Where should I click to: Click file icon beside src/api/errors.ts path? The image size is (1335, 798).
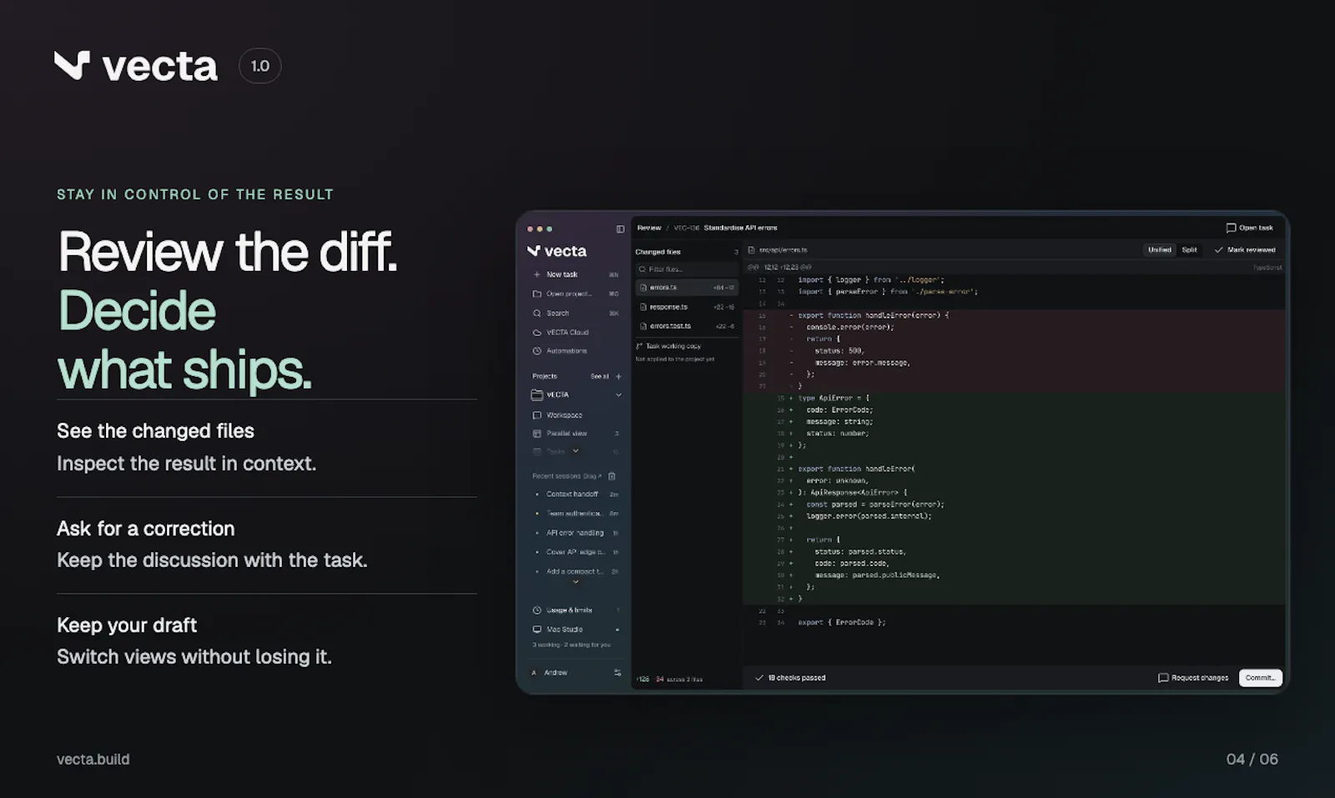tap(751, 249)
